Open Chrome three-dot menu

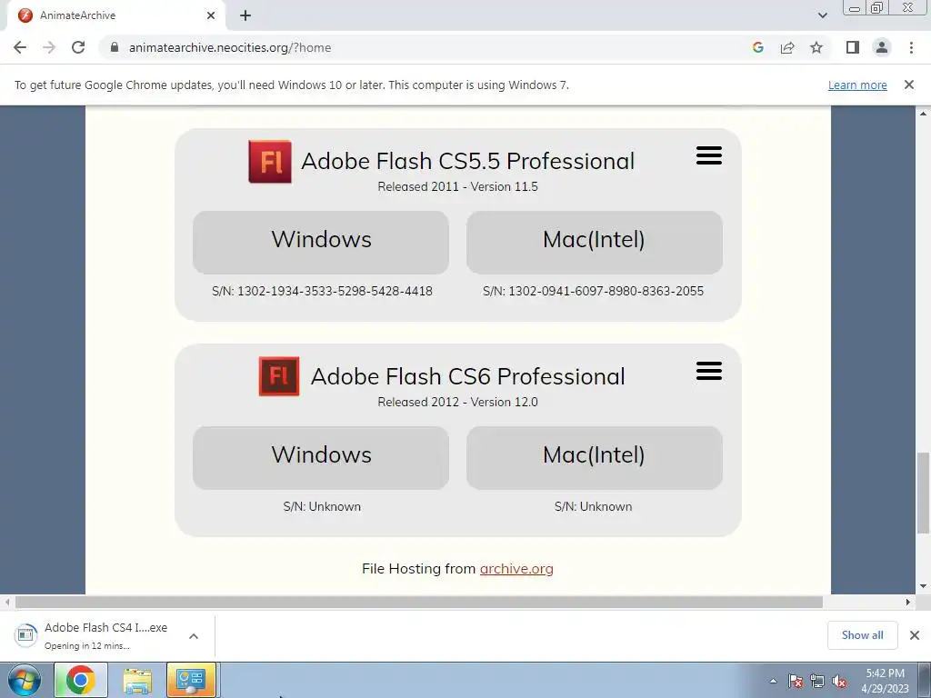911,47
